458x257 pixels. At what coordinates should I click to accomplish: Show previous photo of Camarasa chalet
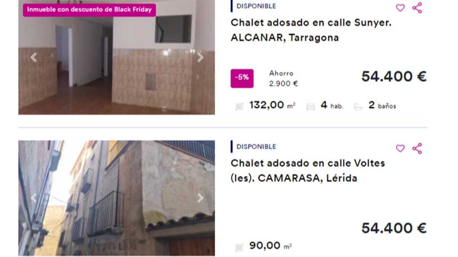(x=34, y=198)
